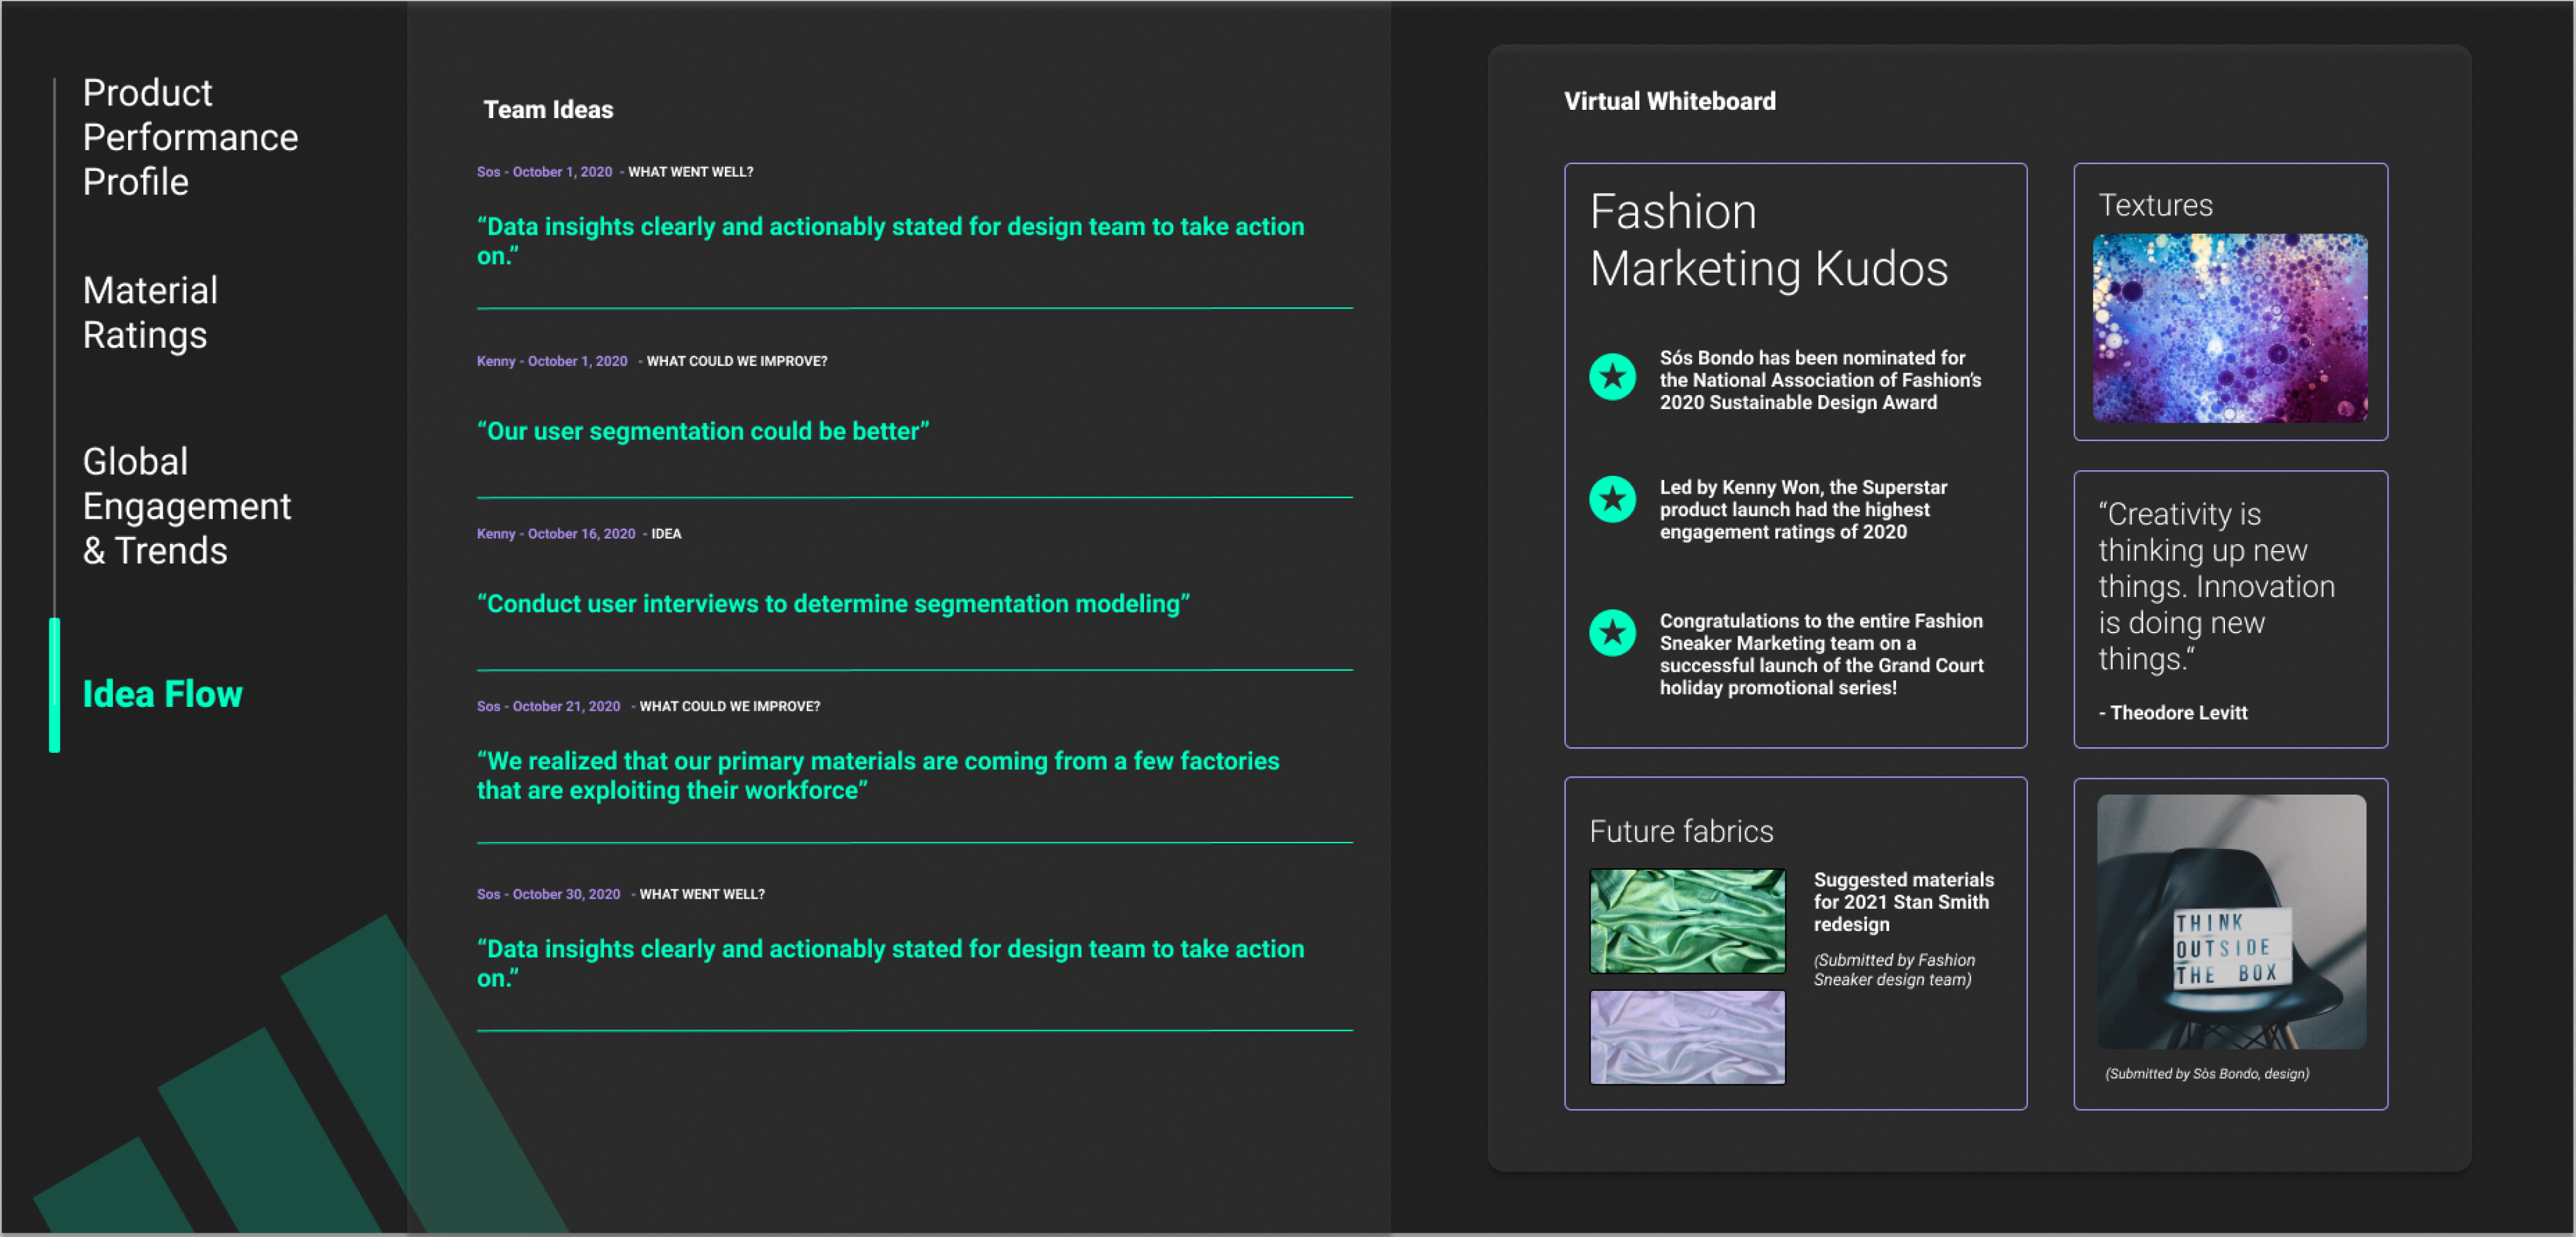Screen dimensions: 2576x1237
Task: Click the star icon beside Kenny Won kudos
Action: coord(1612,499)
